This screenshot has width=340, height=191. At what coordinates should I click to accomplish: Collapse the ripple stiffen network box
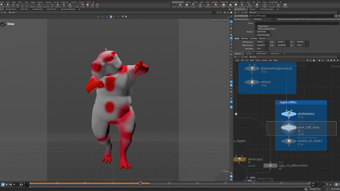tap(278, 102)
